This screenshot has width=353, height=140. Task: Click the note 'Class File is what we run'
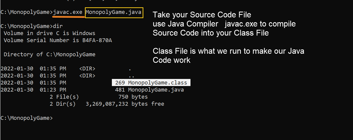[x=228, y=51]
